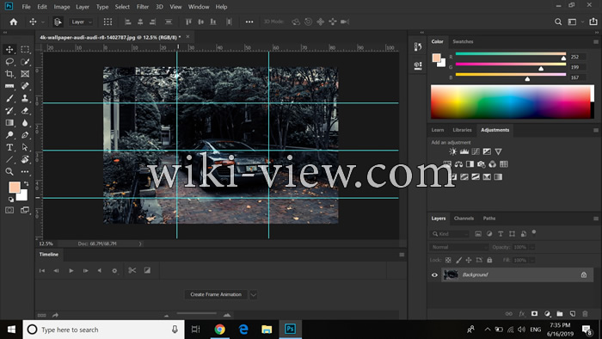Switch to the Channels tab
The width and height of the screenshot is (602, 339).
[x=464, y=218]
